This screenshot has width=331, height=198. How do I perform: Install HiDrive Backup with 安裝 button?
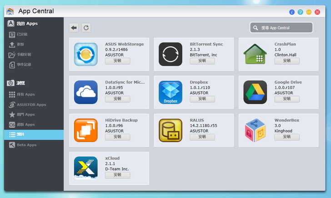pyautogui.click(x=118, y=137)
